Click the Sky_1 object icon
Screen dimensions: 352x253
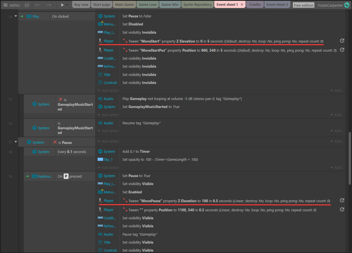[x=100, y=159]
